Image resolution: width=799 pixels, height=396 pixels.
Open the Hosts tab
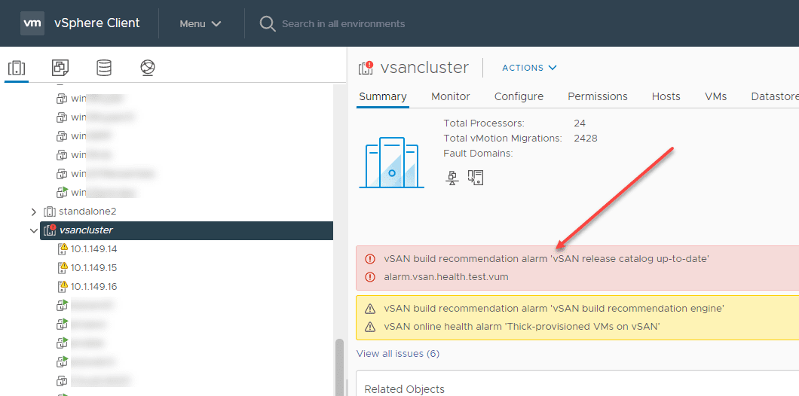[x=666, y=96]
